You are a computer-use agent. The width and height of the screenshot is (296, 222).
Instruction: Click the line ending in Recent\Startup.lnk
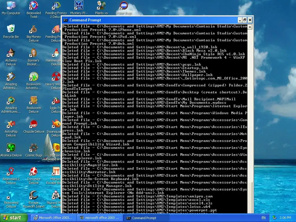[135, 68]
